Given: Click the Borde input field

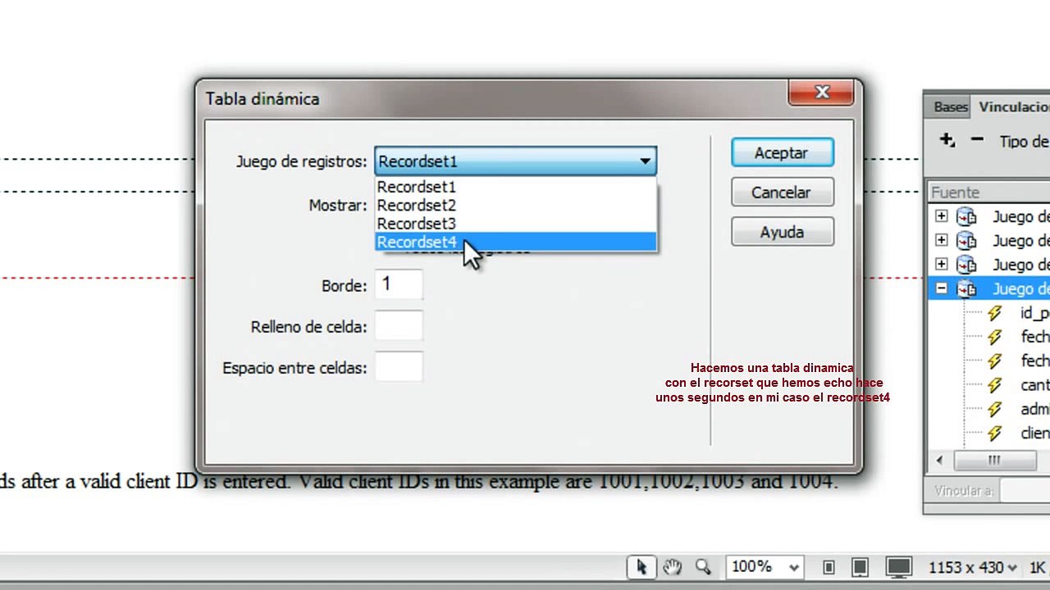Looking at the screenshot, I should click(399, 285).
